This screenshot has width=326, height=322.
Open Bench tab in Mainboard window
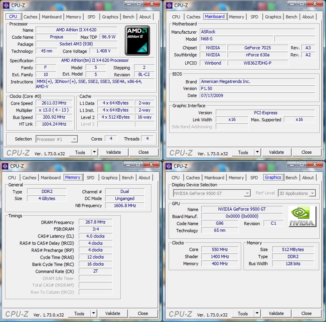point(292,17)
